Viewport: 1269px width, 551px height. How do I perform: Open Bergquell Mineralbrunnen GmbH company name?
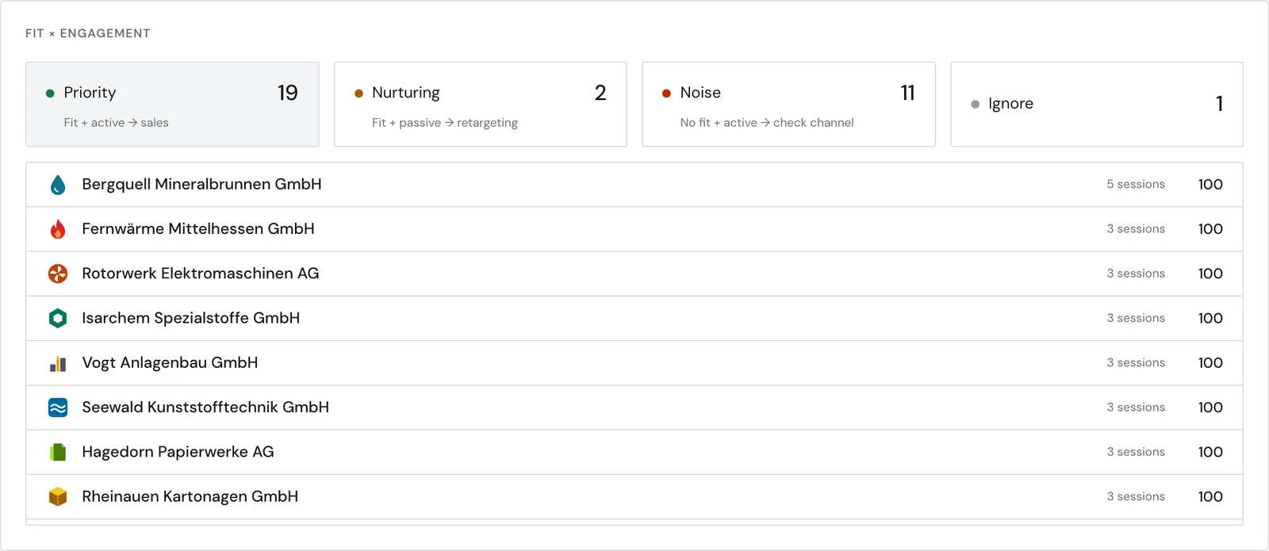(x=201, y=184)
